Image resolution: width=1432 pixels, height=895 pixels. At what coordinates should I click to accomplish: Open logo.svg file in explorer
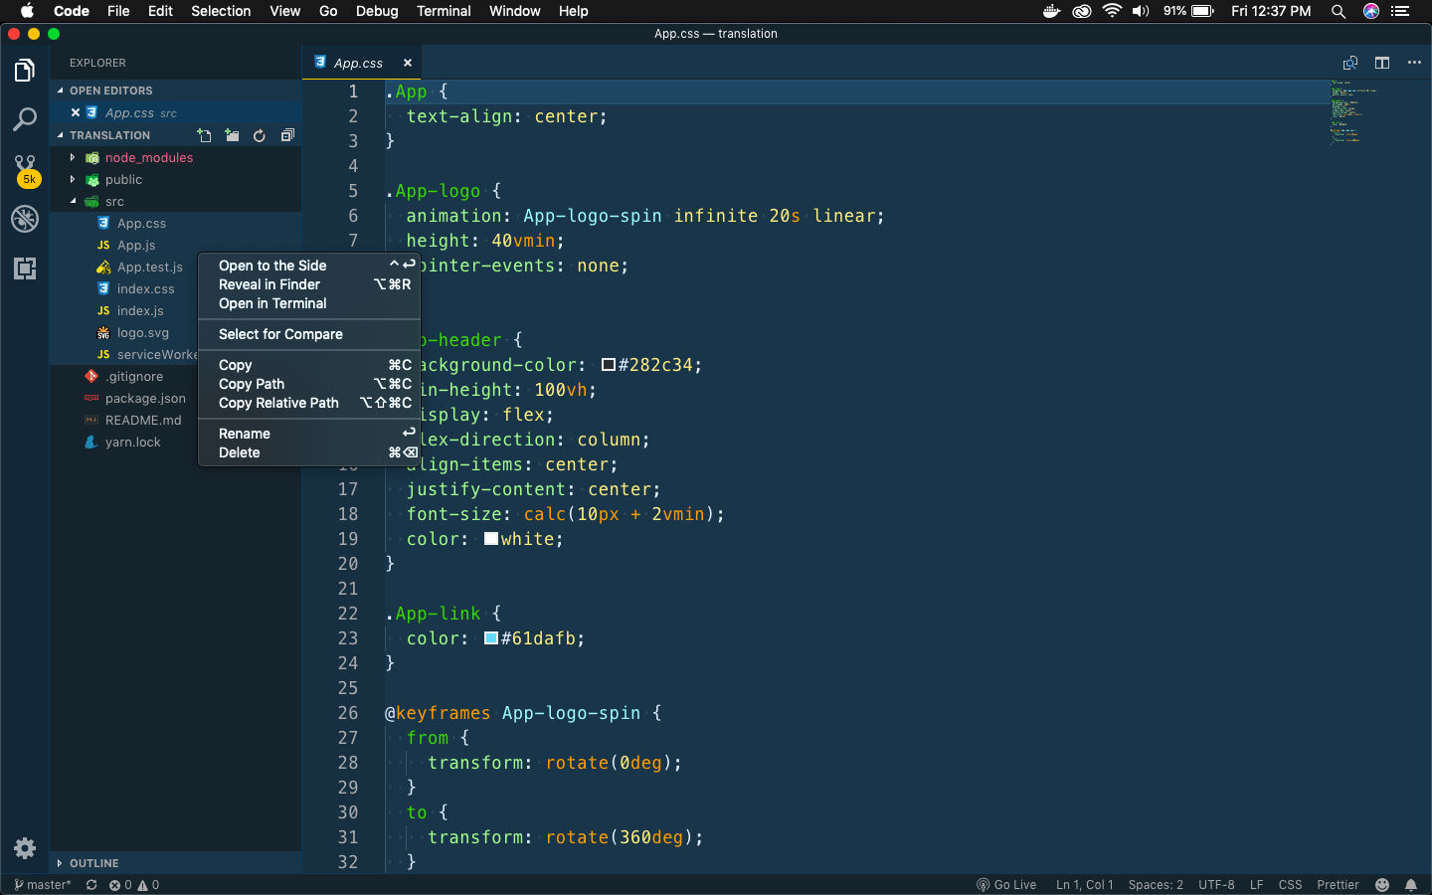142,333
